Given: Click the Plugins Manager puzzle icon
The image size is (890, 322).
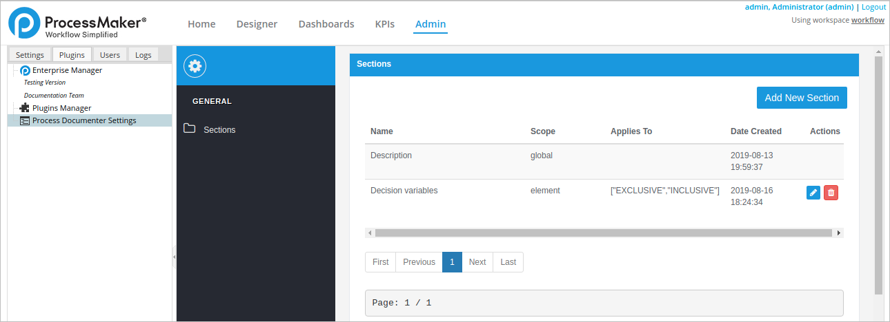Looking at the screenshot, I should click(25, 108).
